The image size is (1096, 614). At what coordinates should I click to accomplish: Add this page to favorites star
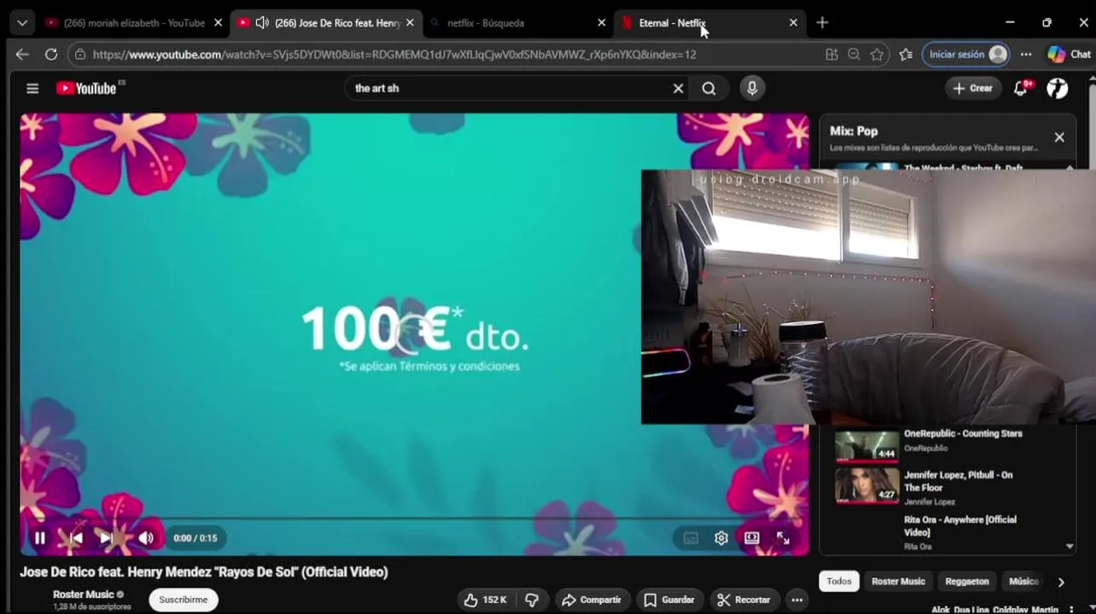pyautogui.click(x=877, y=55)
